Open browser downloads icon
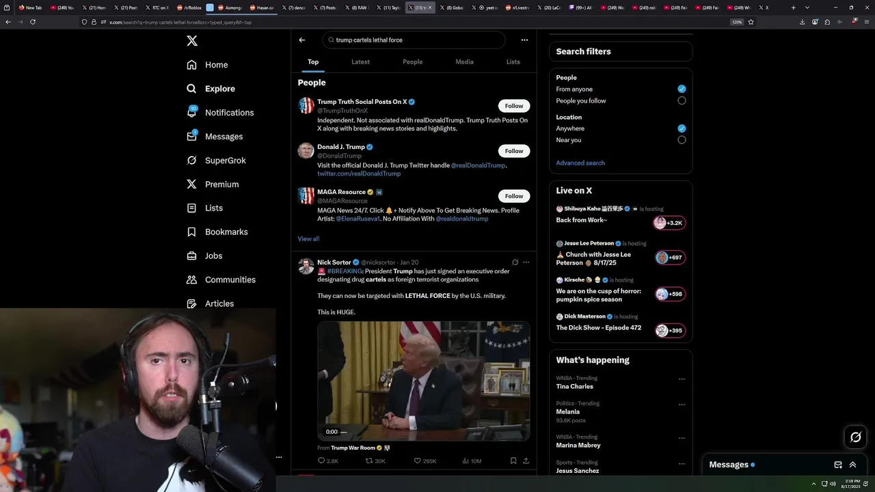Viewport: 875px width, 492px height. (802, 22)
